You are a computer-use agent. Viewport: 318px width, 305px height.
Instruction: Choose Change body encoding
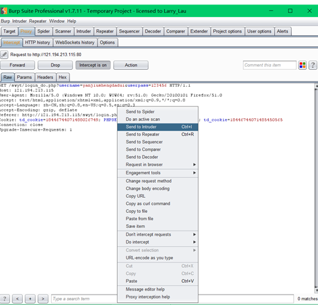(x=158, y=189)
